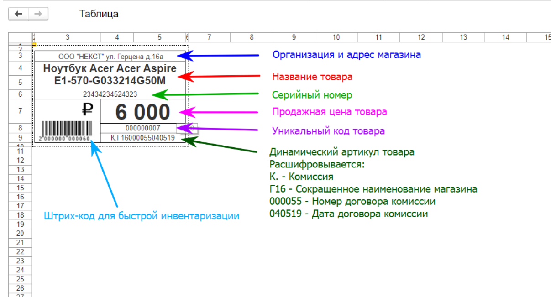Click the forward arrow navigation button
Screen dimensions: 551x297
(38, 14)
